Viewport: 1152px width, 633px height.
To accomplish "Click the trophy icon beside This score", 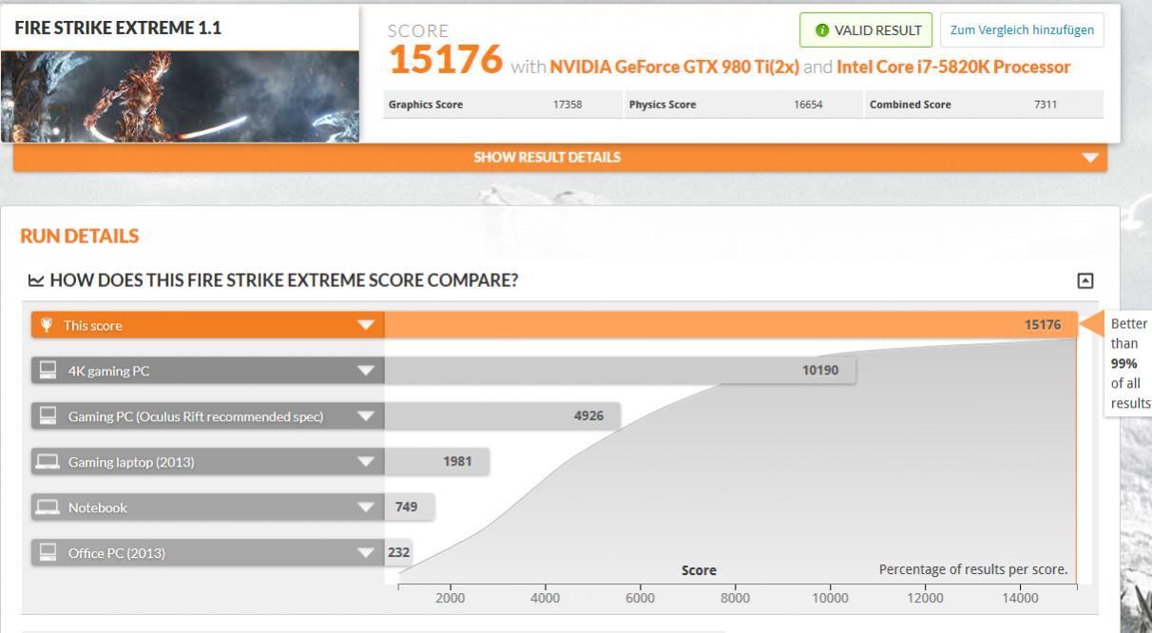I will [x=47, y=325].
